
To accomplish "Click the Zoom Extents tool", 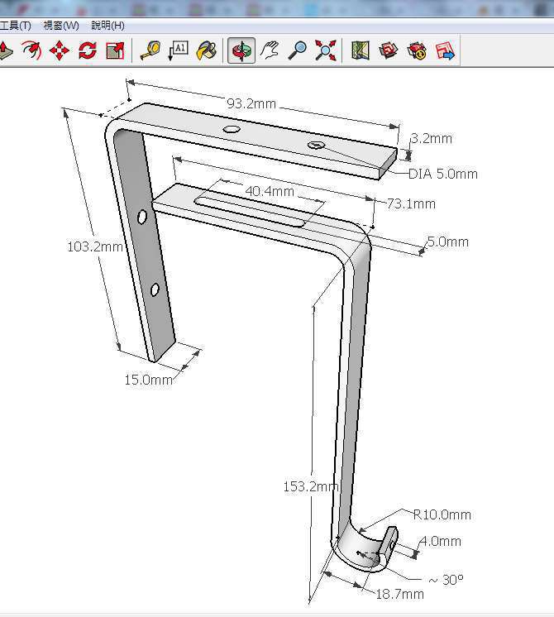I will (326, 50).
